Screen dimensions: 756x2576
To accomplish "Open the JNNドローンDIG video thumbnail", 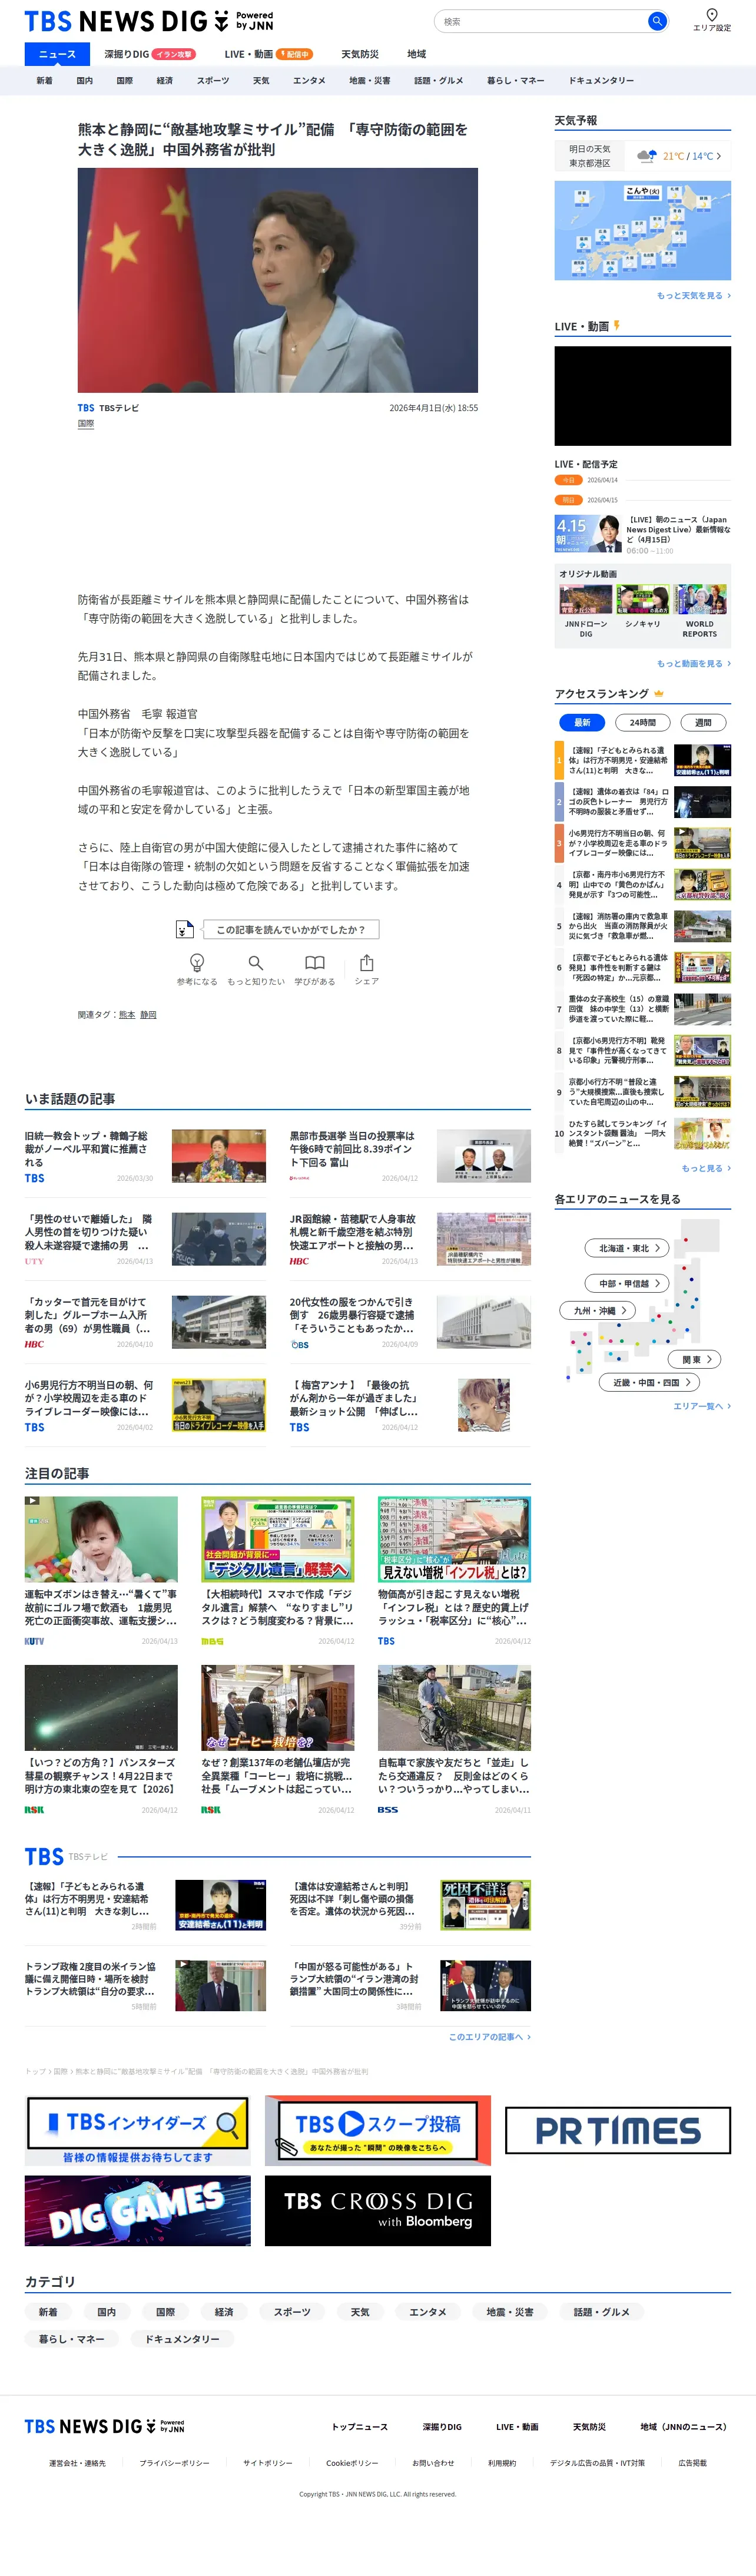I will click(586, 599).
